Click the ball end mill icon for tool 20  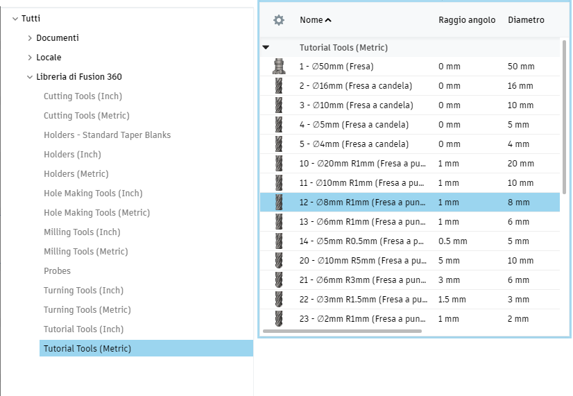point(279,261)
